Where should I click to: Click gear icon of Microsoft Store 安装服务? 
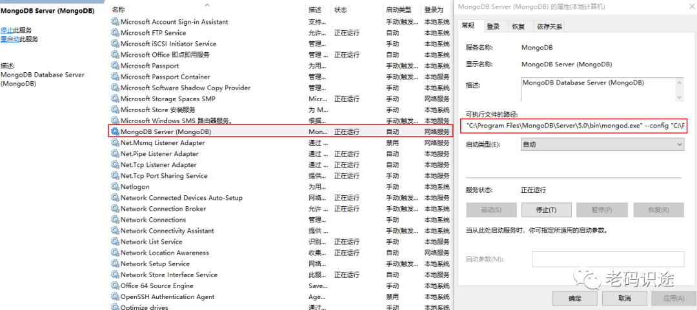pos(115,110)
